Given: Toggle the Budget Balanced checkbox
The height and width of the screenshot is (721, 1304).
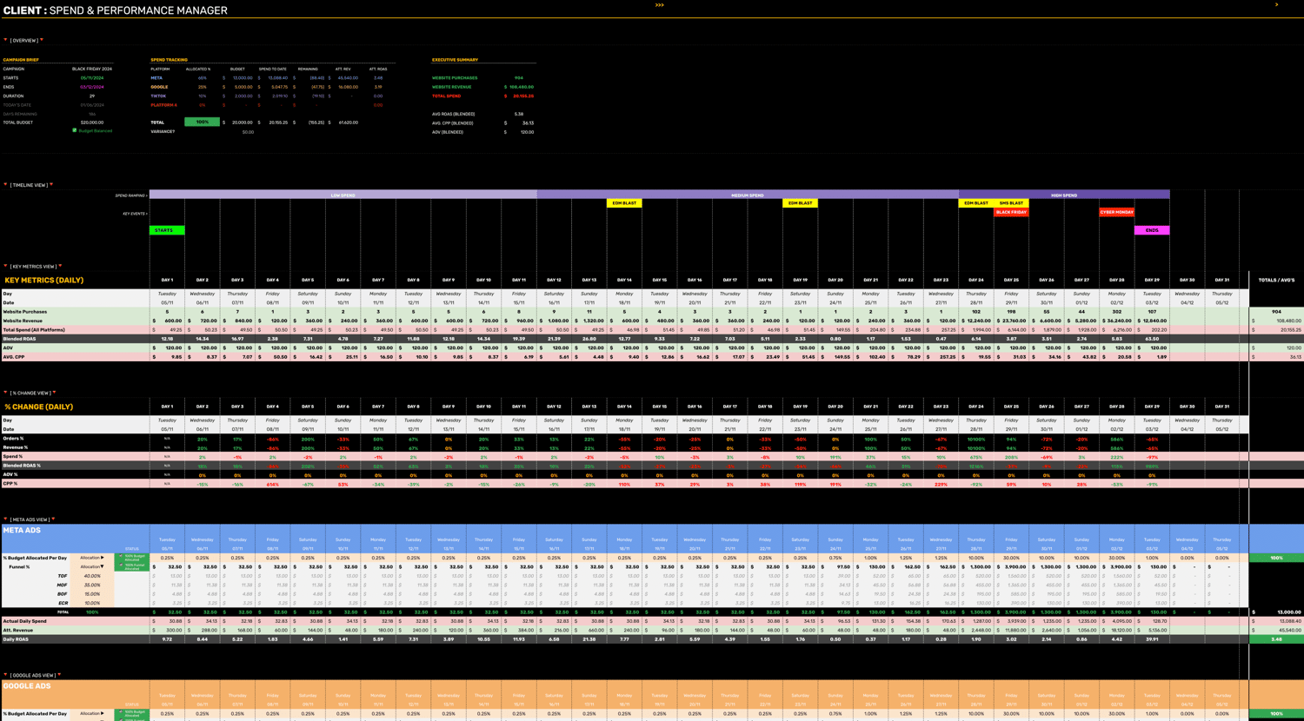Looking at the screenshot, I should pos(75,130).
